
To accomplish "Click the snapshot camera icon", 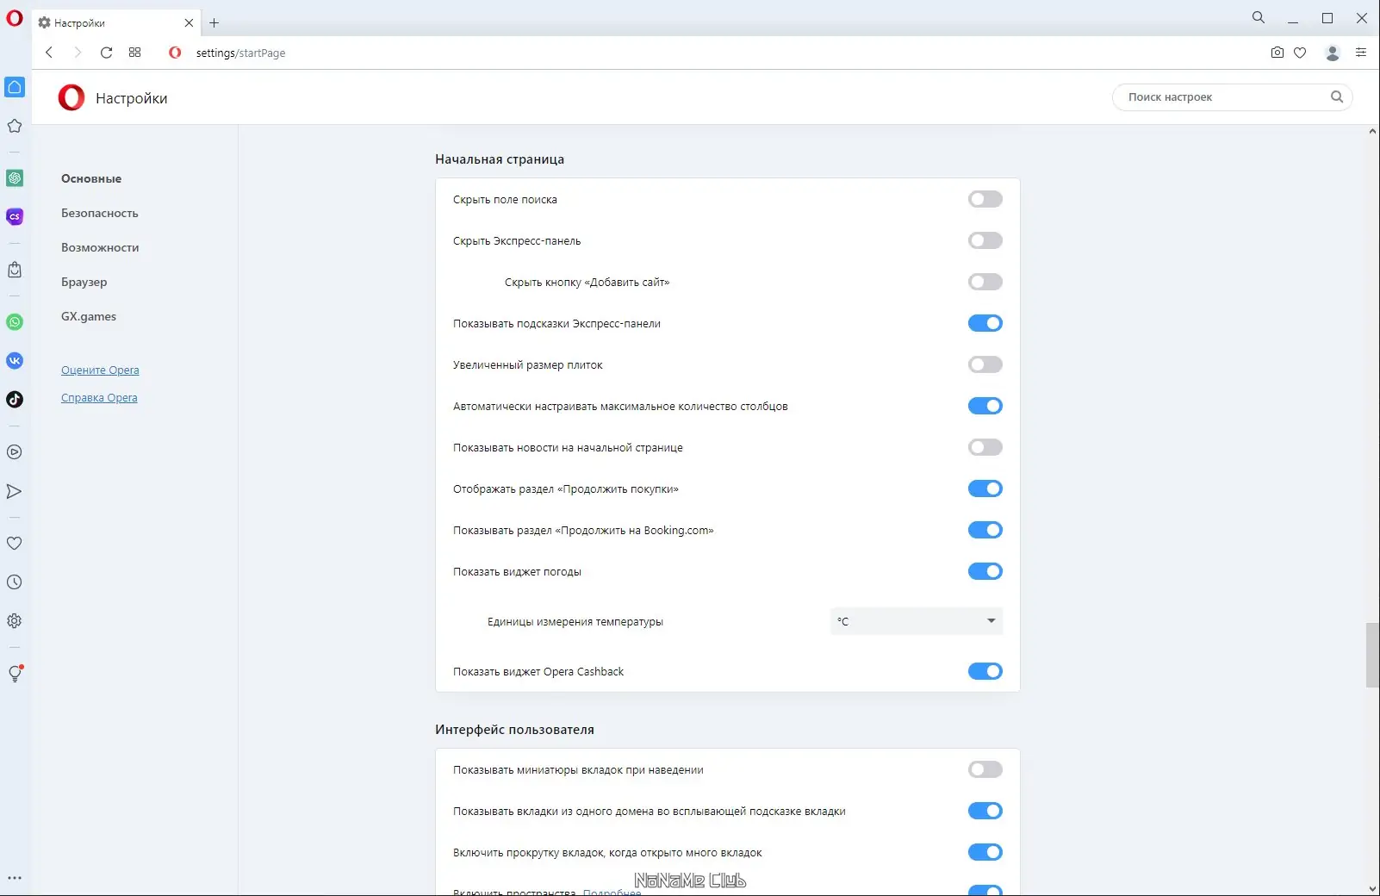I will [1277, 53].
